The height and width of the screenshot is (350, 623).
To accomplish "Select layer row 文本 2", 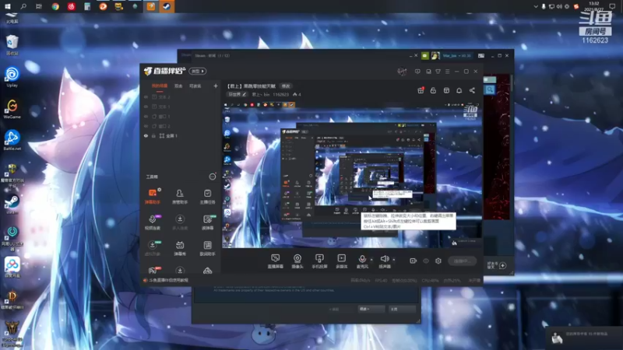I will [x=180, y=96].
